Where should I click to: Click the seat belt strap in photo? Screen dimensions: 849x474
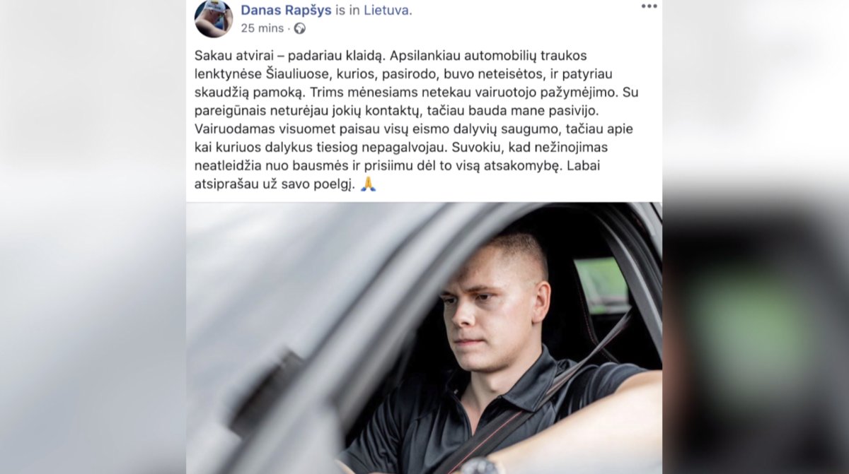tap(538, 396)
